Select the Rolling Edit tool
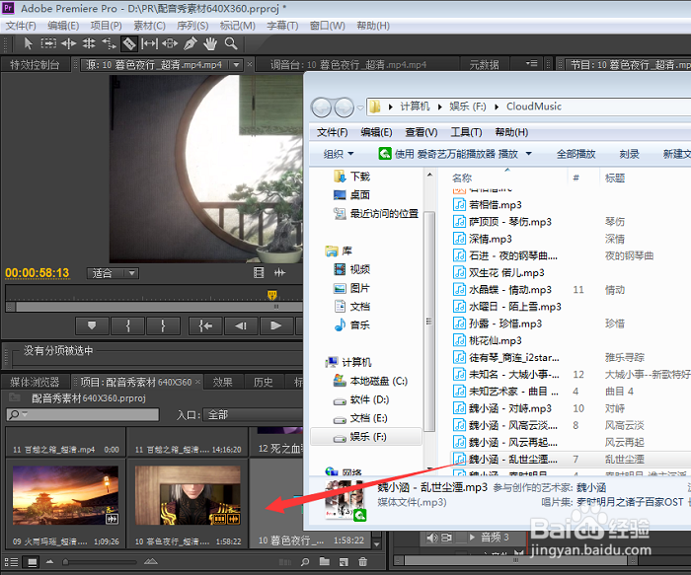The width and height of the screenshot is (691, 575). (89, 43)
